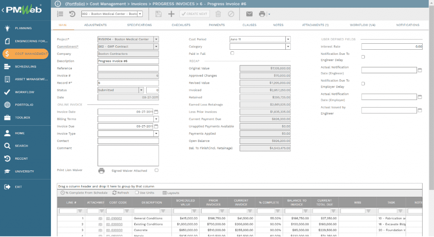Click % Complete From Schedule button
The height and width of the screenshot is (237, 434).
(84, 192)
